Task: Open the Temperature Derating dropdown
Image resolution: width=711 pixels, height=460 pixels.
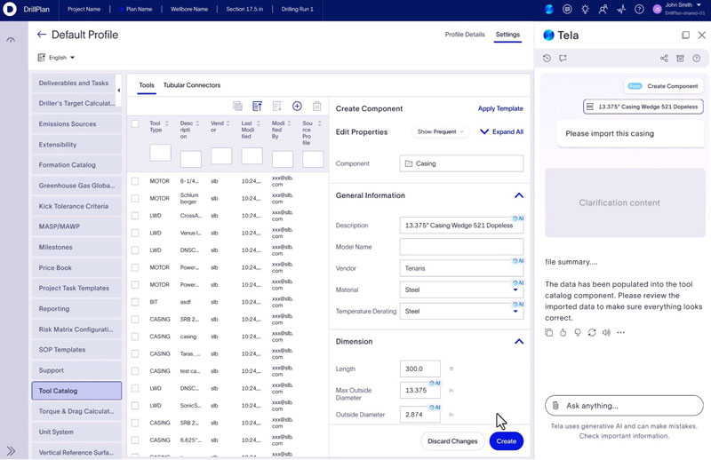Action: pos(461,311)
